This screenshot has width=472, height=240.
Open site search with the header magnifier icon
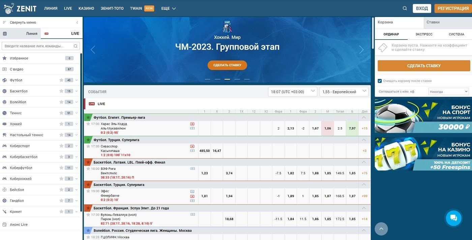(x=405, y=8)
